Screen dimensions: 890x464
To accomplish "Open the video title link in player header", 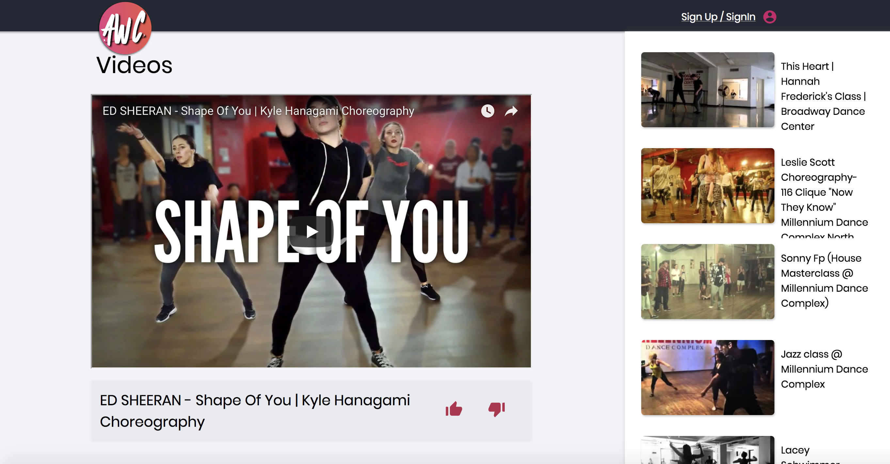I will [x=258, y=111].
